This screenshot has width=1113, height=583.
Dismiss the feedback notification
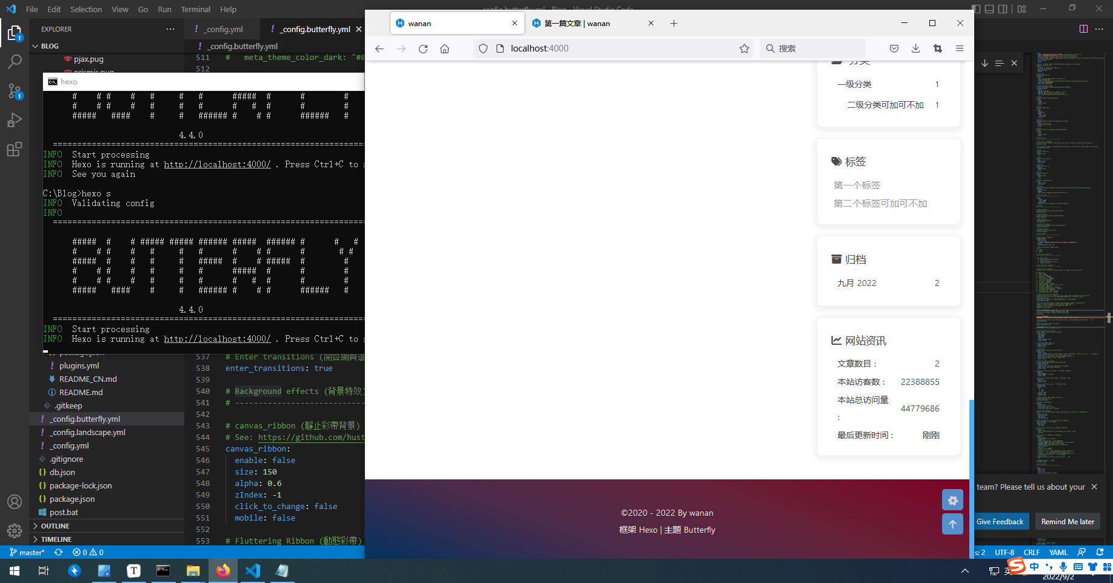[1094, 487]
